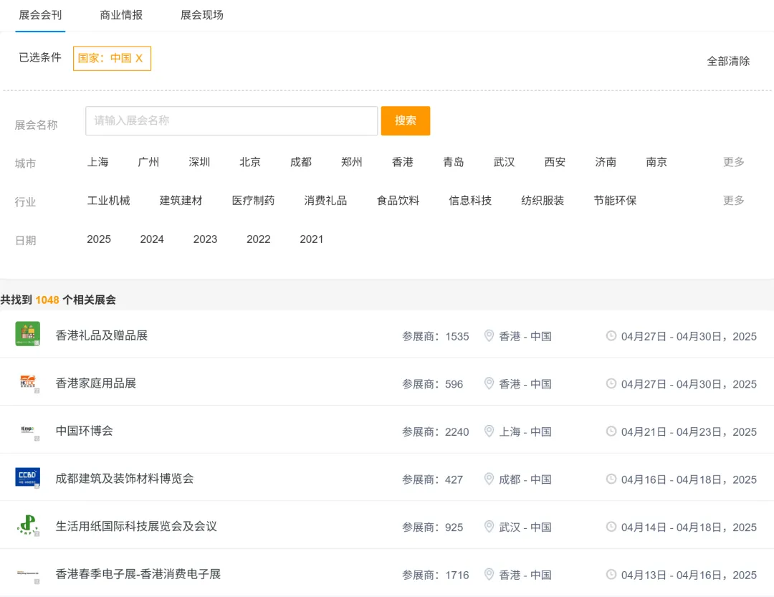Click location pin icon for 中国环博会
The width and height of the screenshot is (774, 597).
(489, 431)
